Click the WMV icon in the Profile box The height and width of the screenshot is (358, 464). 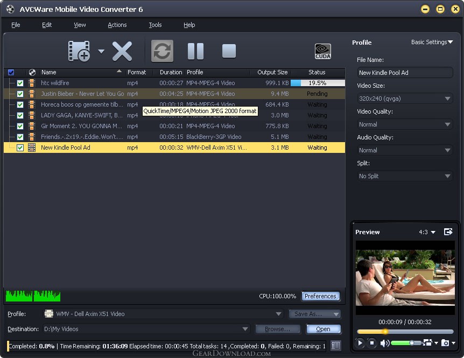pyautogui.click(x=49, y=314)
